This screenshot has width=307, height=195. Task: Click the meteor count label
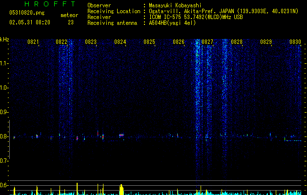[69, 15]
